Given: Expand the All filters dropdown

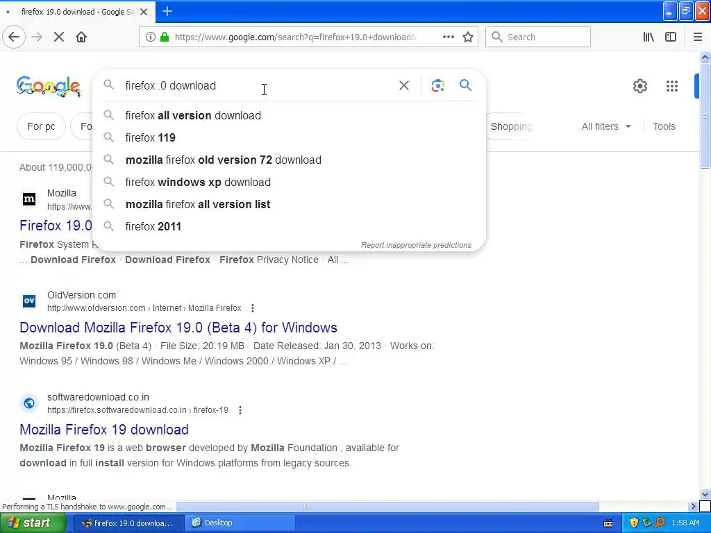Looking at the screenshot, I should click(606, 126).
